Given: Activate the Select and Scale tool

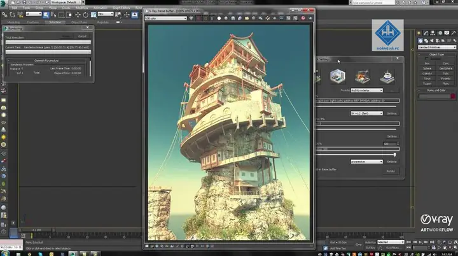Looking at the screenshot, I should [x=93, y=15].
